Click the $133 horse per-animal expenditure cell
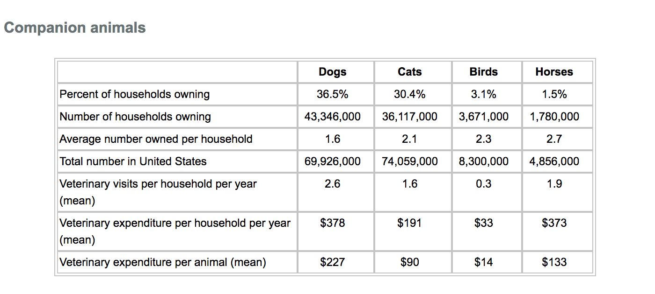 (x=554, y=262)
